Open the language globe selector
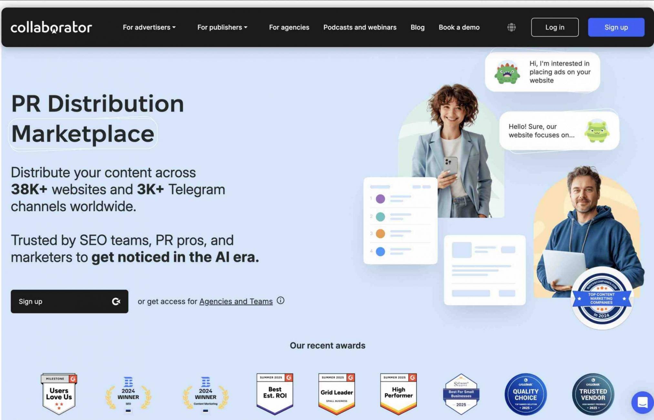The image size is (654, 420). pyautogui.click(x=511, y=27)
